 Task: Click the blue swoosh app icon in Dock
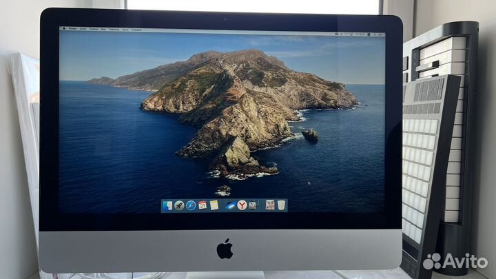coord(230,205)
